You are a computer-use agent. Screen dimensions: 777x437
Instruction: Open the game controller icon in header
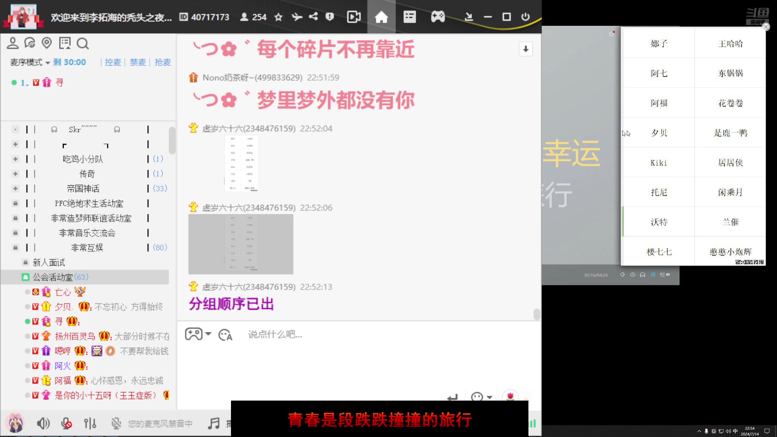pos(438,17)
